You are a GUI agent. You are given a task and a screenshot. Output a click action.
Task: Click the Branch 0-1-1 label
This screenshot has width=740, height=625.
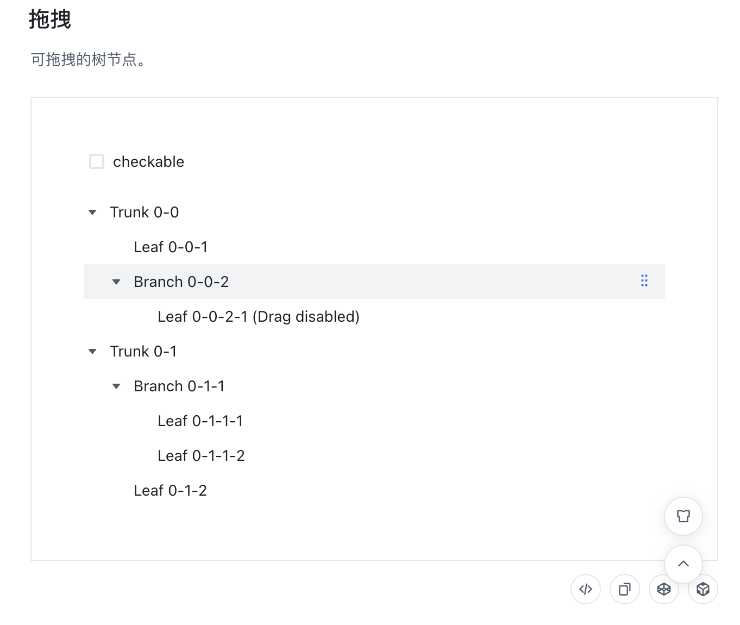tap(179, 386)
